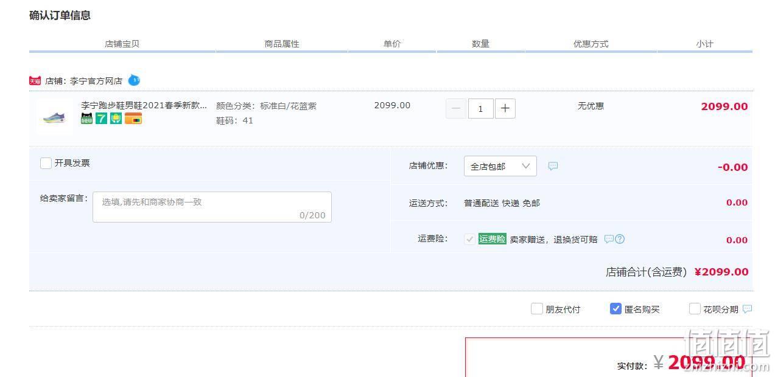Click the comment icon next to 花呗分期
Viewport: 775px width, 377px height.
pos(748,309)
